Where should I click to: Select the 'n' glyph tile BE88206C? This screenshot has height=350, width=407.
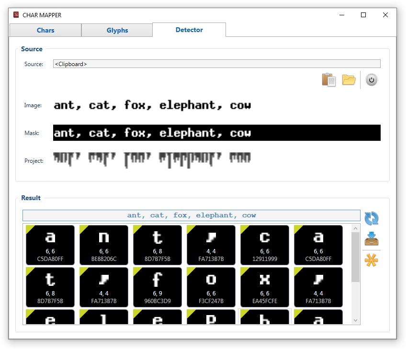pyautogui.click(x=104, y=245)
